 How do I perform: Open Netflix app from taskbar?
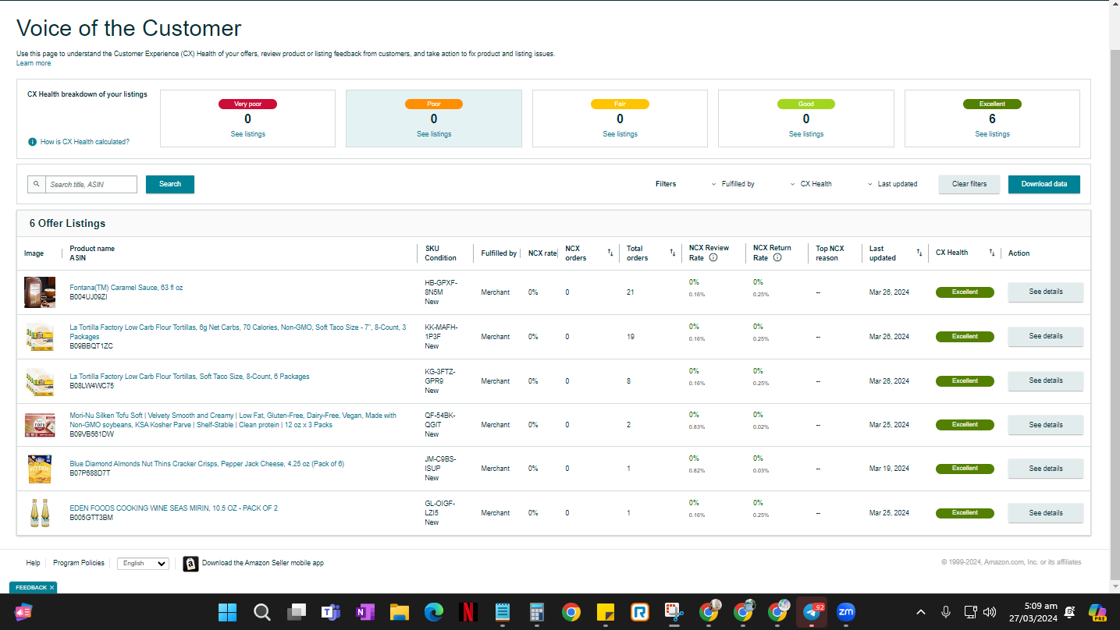click(468, 612)
